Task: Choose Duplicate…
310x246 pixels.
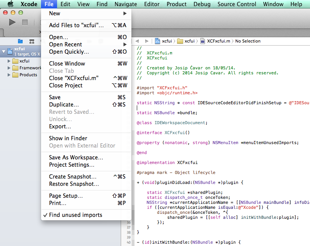Action: (86, 105)
